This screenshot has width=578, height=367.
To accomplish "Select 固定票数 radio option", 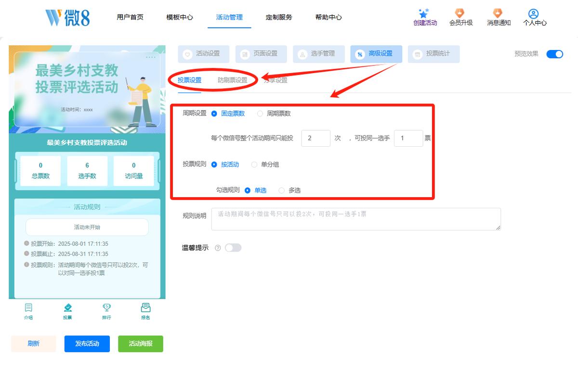I will tap(228, 114).
